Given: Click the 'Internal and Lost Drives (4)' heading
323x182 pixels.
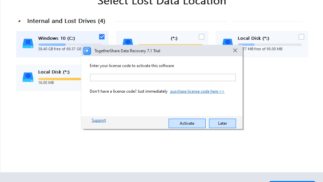Looking at the screenshot, I should coord(66,21).
